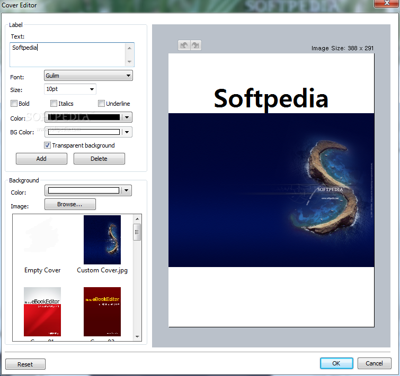The image size is (400, 376).
Task: Click the white Background Color swatch
Action: [x=83, y=190]
